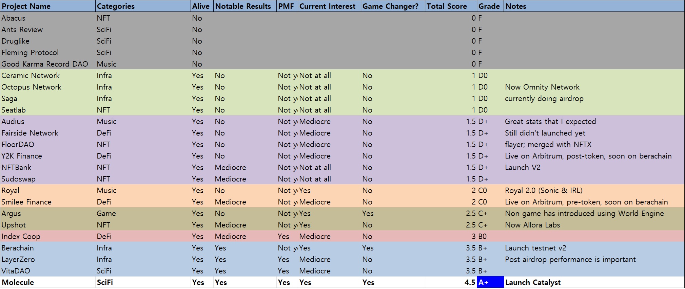
Task: Select the Good Karma Record DAO cell
Action: click(x=48, y=64)
